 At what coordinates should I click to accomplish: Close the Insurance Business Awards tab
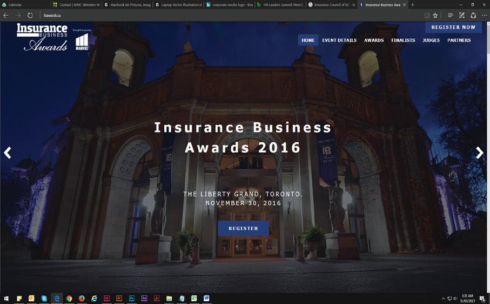[405, 5]
